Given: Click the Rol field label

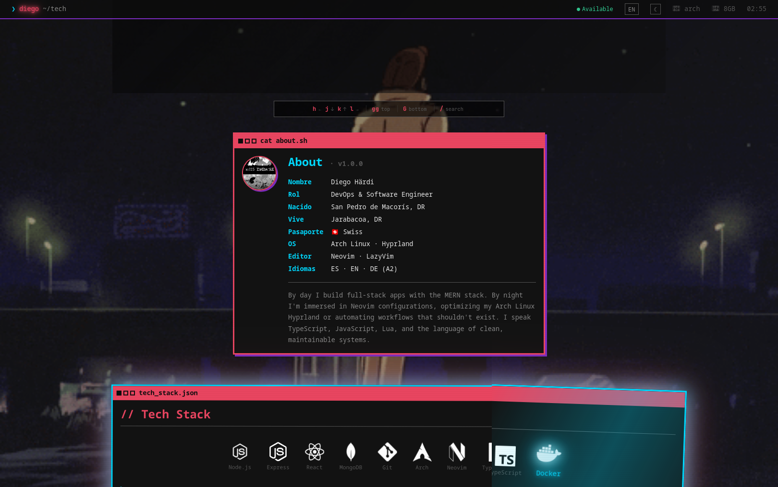Looking at the screenshot, I should point(294,194).
